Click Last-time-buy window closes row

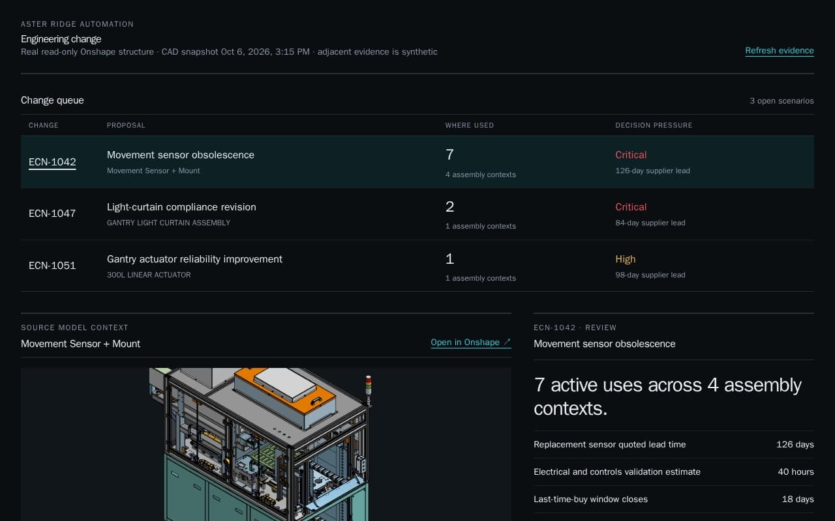pyautogui.click(x=674, y=499)
